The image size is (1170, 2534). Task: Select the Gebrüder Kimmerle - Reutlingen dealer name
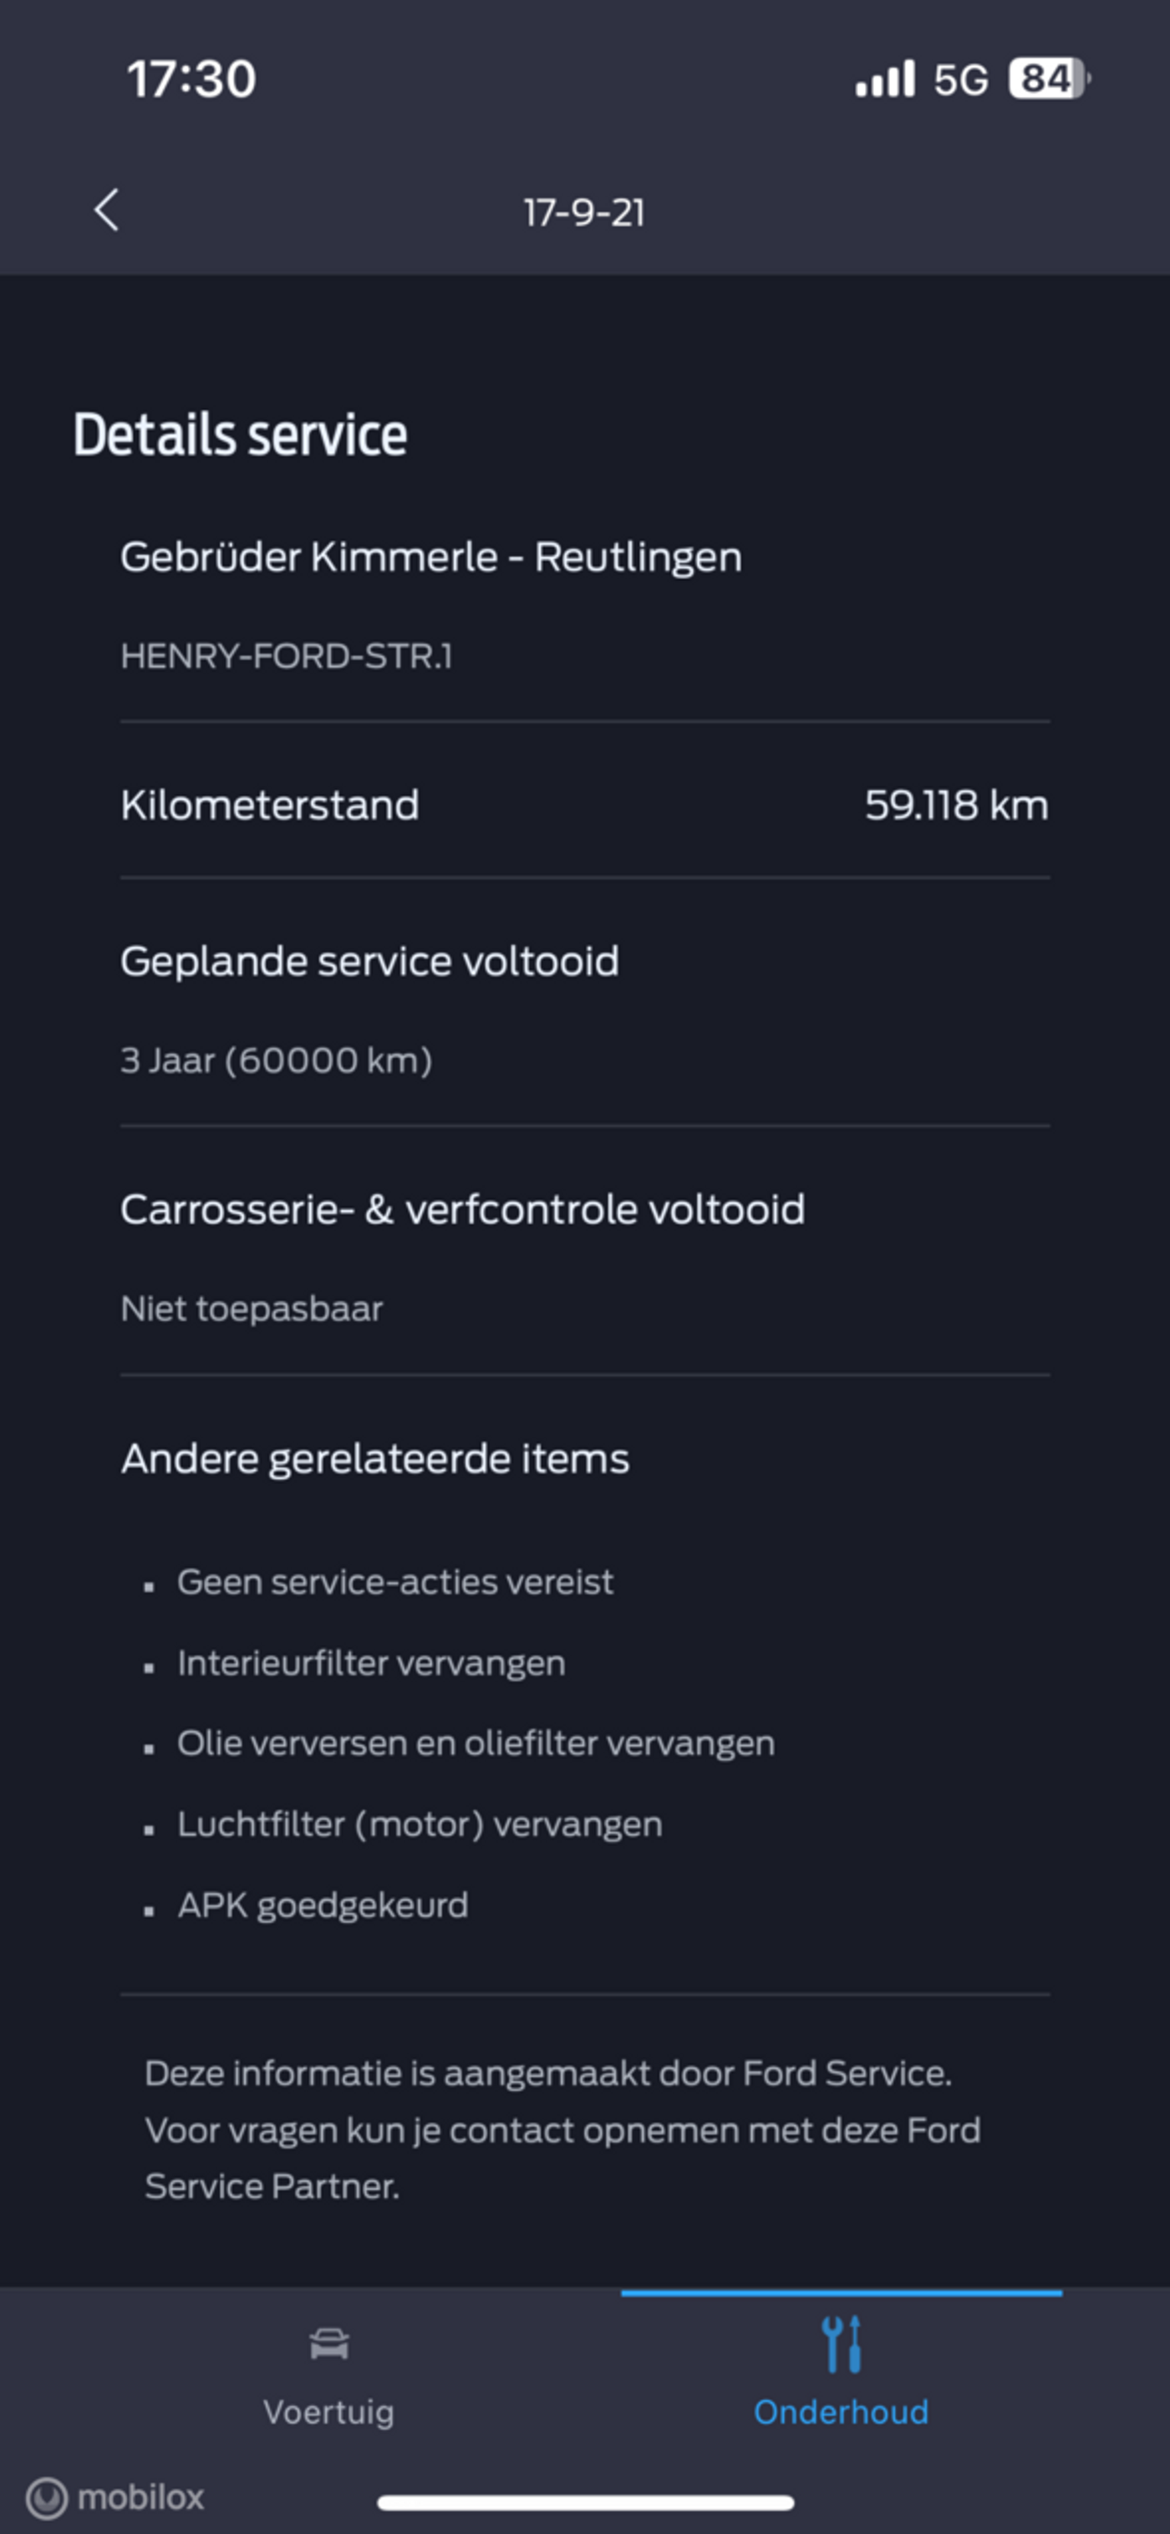pyautogui.click(x=431, y=557)
